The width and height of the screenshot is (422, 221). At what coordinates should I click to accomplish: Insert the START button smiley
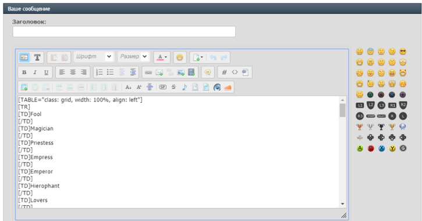[x=371, y=116]
